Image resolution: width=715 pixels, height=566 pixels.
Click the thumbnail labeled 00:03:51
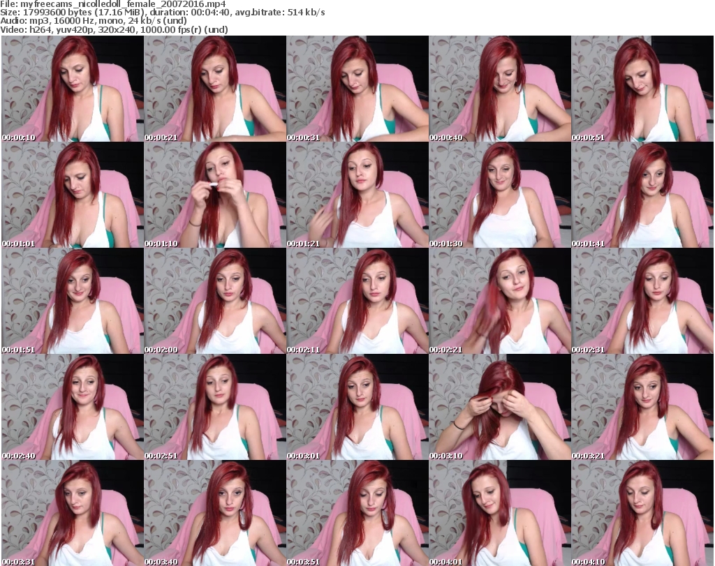357,513
